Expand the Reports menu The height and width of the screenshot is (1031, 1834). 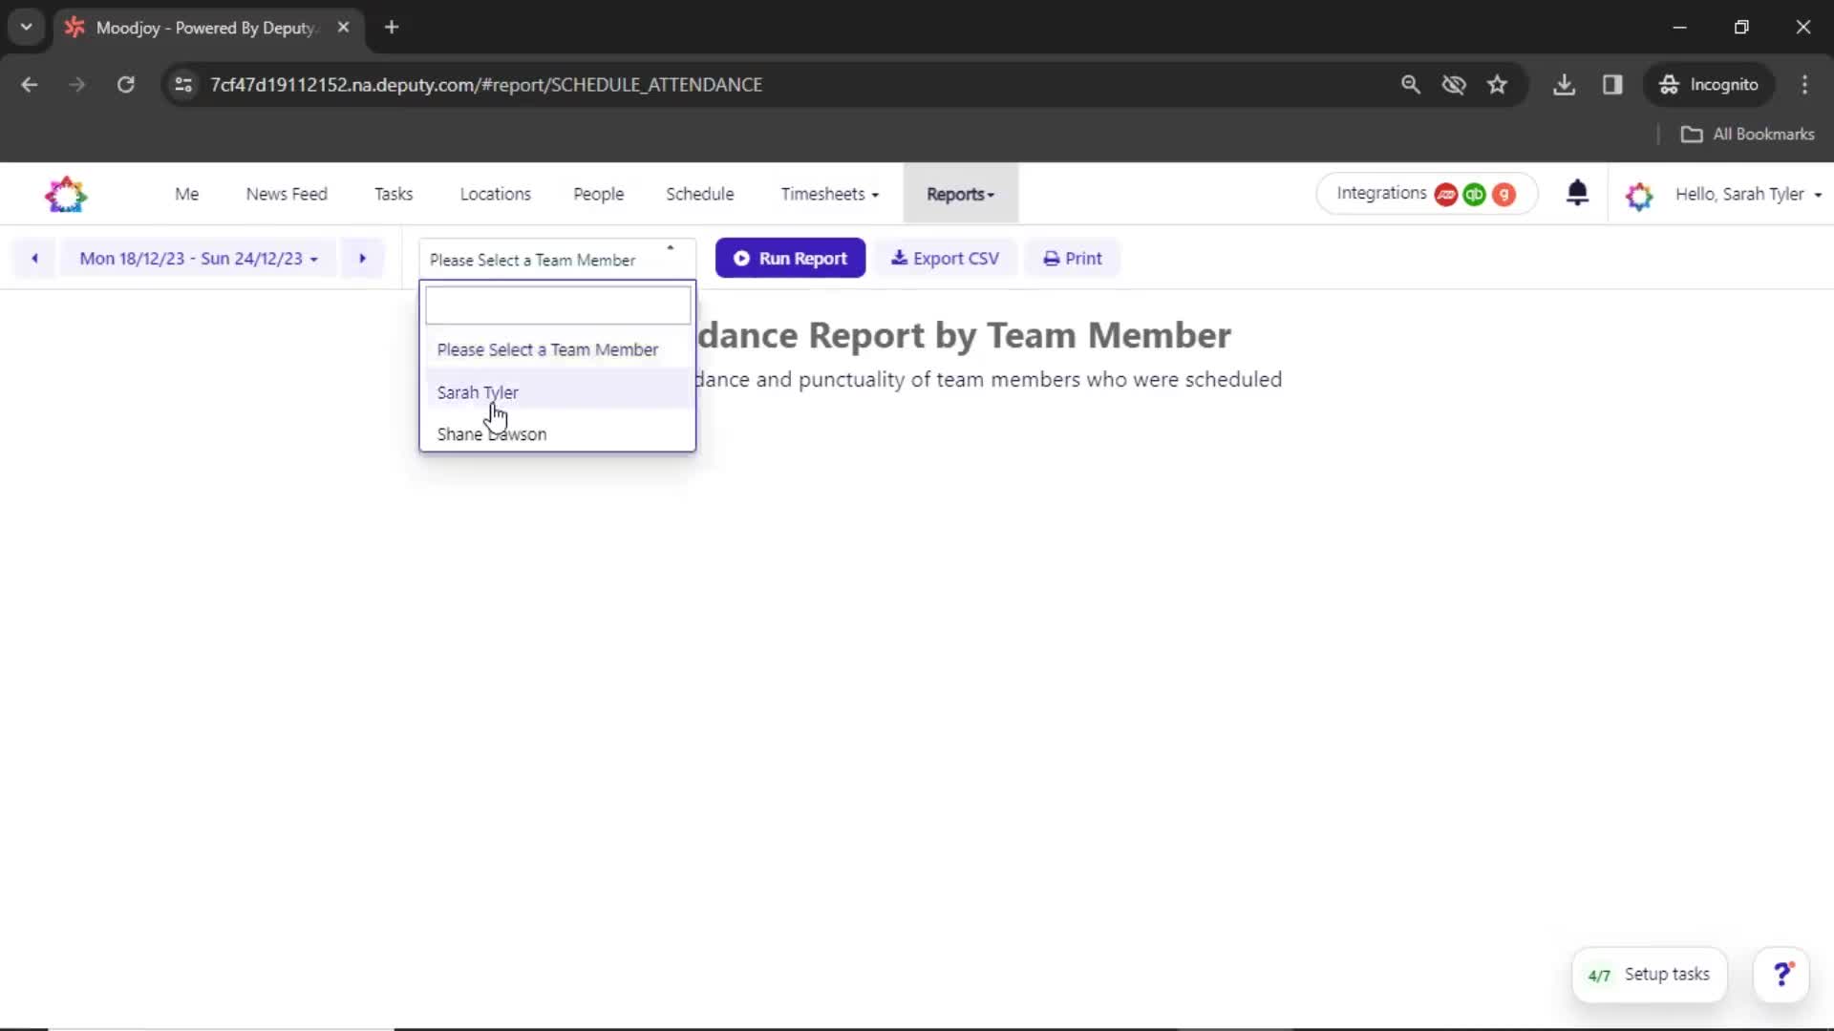point(960,194)
